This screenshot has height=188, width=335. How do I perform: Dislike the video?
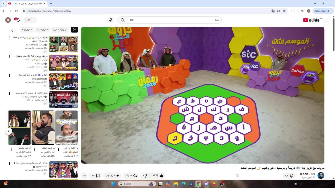(145, 176)
